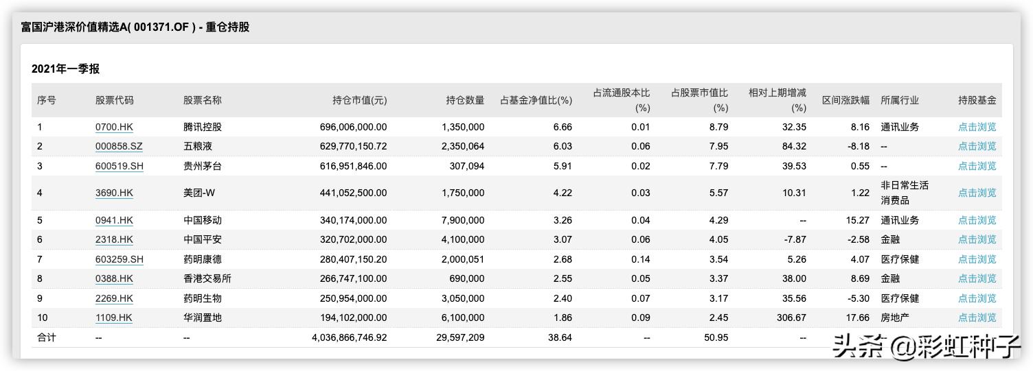Image resolution: width=1033 pixels, height=371 pixels.
Task: Click the 合计 row label
Action: pos(47,337)
